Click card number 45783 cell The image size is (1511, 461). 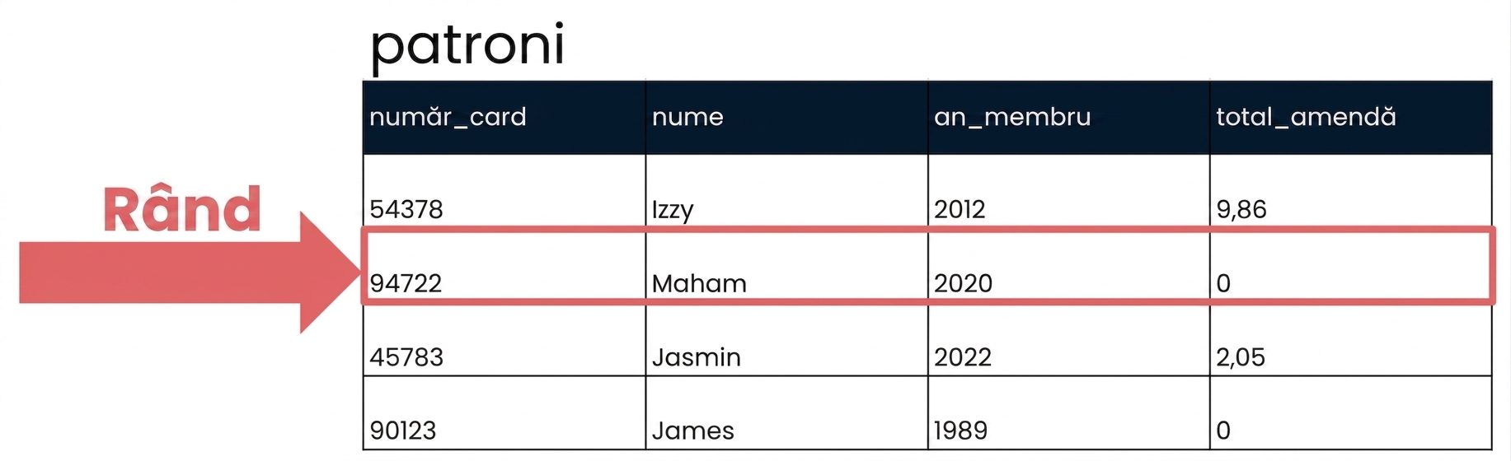point(504,340)
